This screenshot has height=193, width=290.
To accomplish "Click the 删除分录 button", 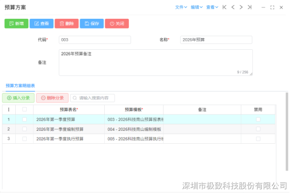I will pos(52,98).
